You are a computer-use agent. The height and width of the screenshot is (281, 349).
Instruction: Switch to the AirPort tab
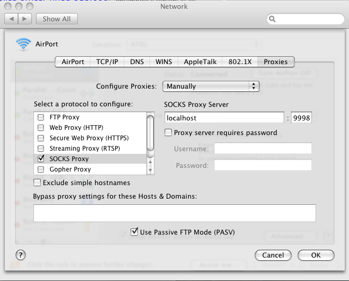[x=73, y=62]
